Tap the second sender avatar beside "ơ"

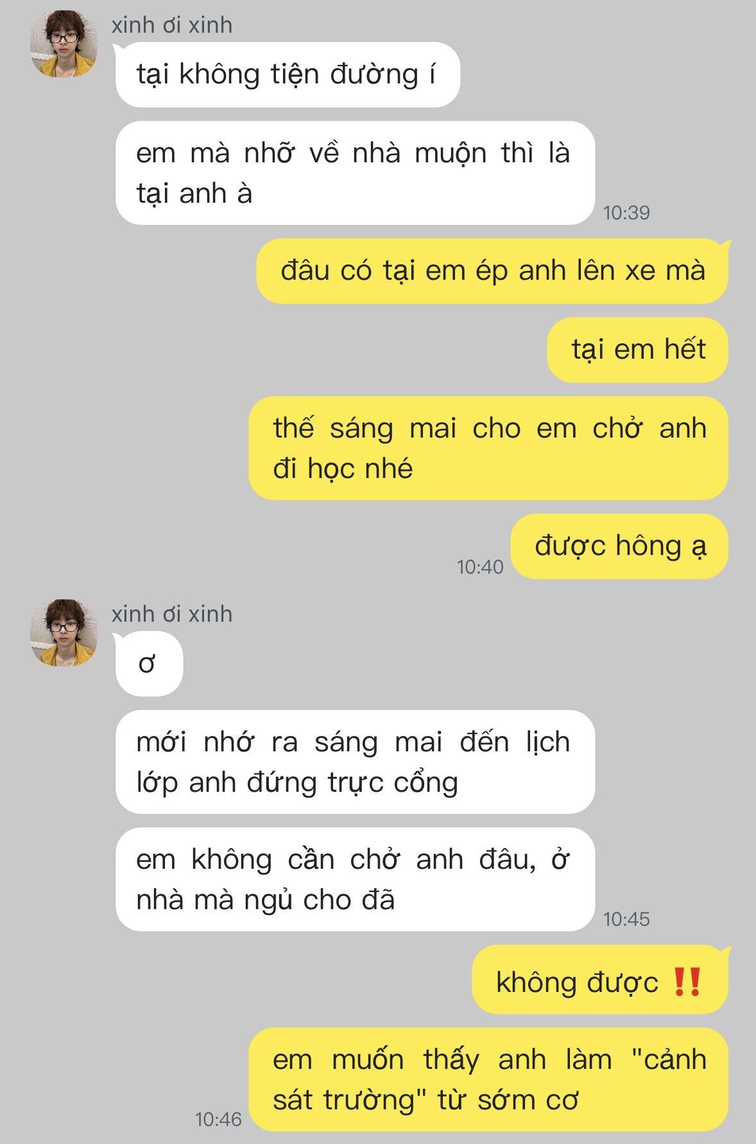[x=64, y=633]
